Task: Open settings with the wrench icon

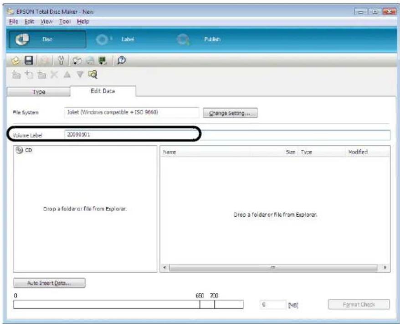Action: tap(61, 61)
